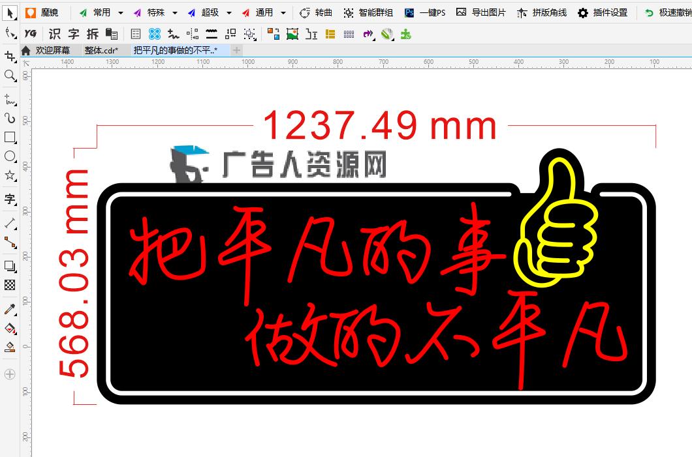Select the Pick arrow tool
The width and height of the screenshot is (692, 457).
click(x=10, y=12)
